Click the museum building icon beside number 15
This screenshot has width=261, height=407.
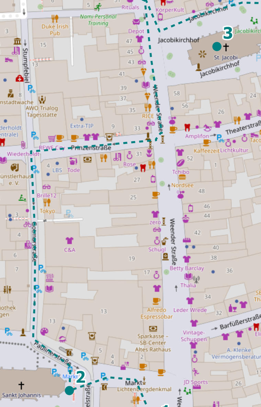pos(18,41)
